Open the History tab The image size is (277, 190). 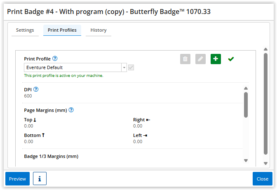point(99,30)
